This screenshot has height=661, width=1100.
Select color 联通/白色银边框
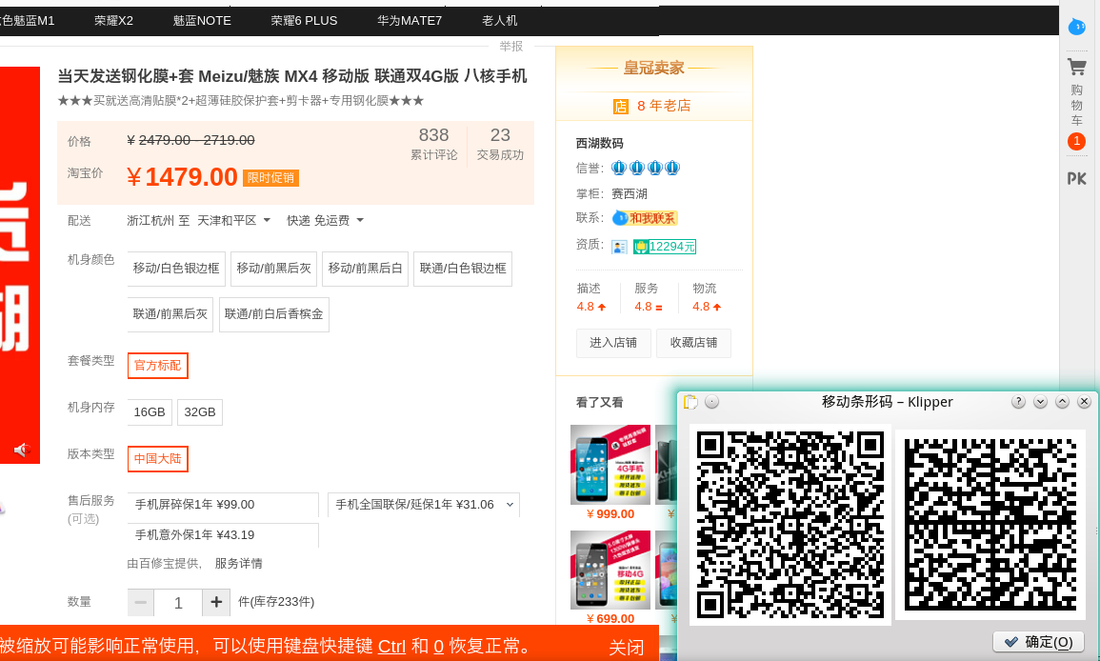463,269
